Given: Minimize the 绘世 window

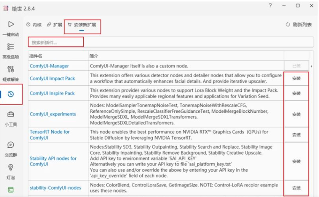Looking at the screenshot, I should coord(284,5).
